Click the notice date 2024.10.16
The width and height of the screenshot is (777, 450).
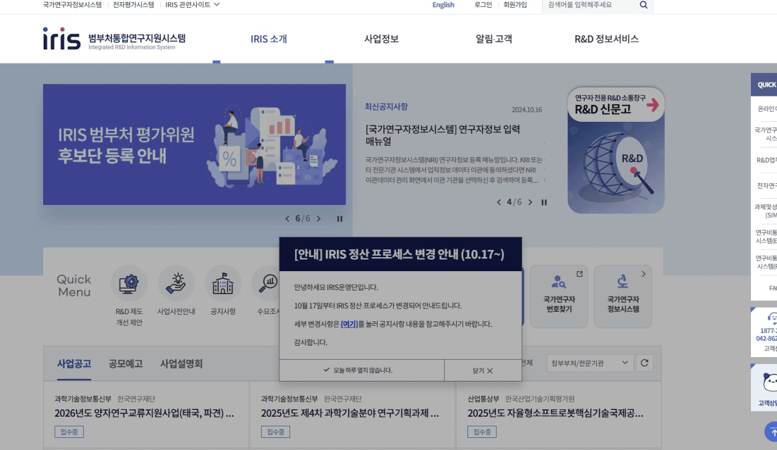pyautogui.click(x=527, y=110)
